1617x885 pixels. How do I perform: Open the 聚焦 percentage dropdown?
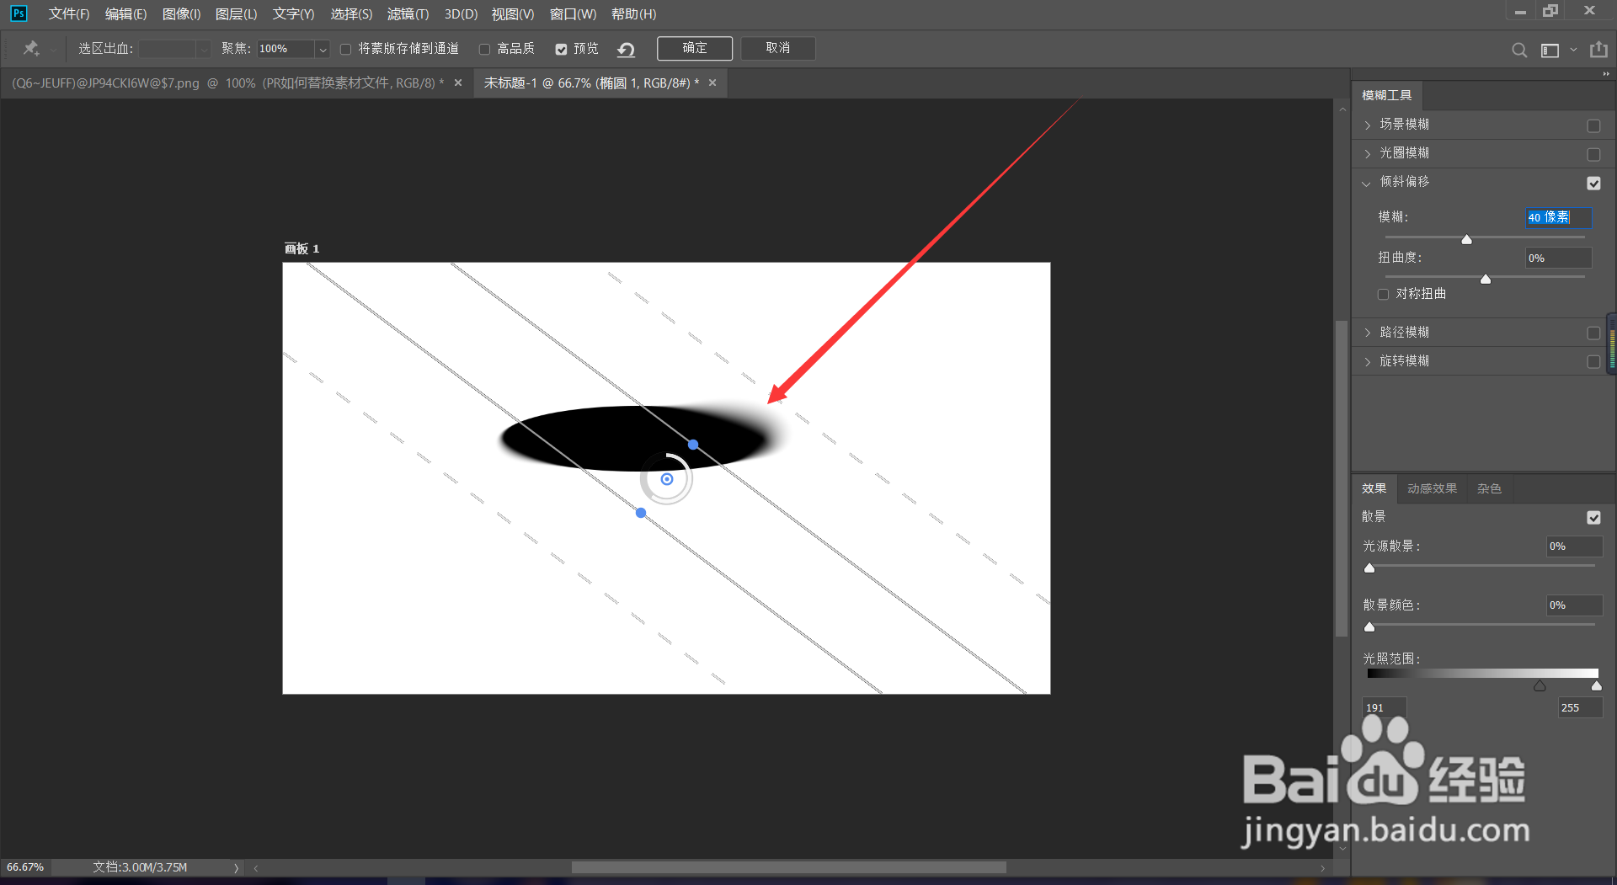coord(322,49)
